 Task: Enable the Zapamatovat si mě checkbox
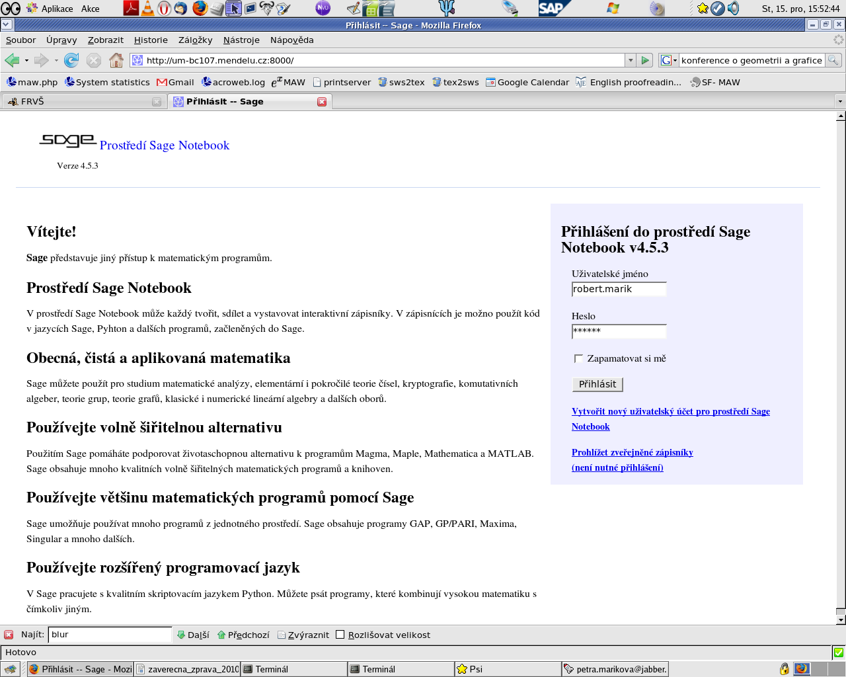pyautogui.click(x=578, y=358)
